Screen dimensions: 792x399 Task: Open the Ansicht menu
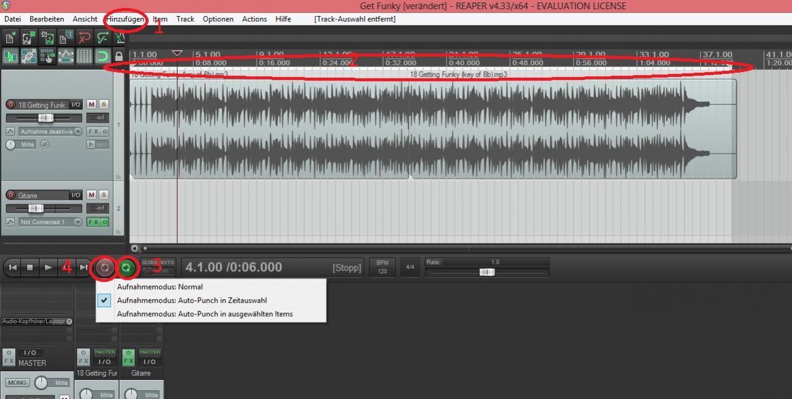(x=85, y=19)
